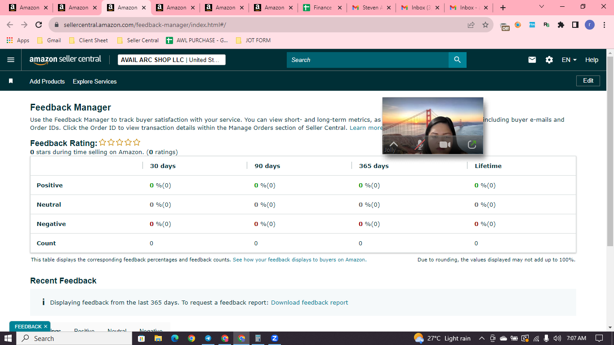Toggle the Chrome side panel

[575, 25]
